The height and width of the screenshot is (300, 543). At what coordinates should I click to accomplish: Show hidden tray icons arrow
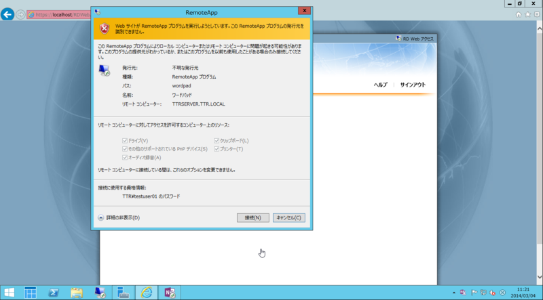(x=454, y=293)
